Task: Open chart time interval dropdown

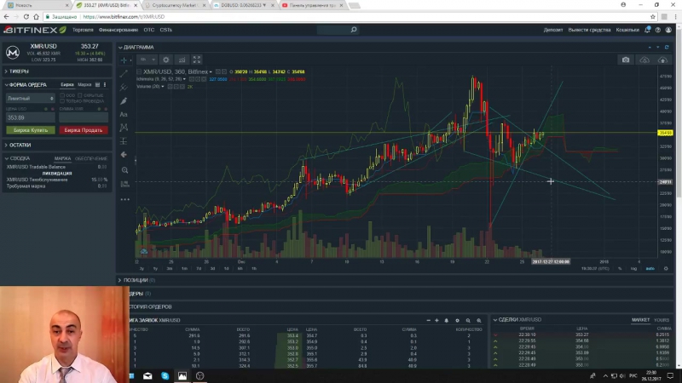Action: [147, 60]
